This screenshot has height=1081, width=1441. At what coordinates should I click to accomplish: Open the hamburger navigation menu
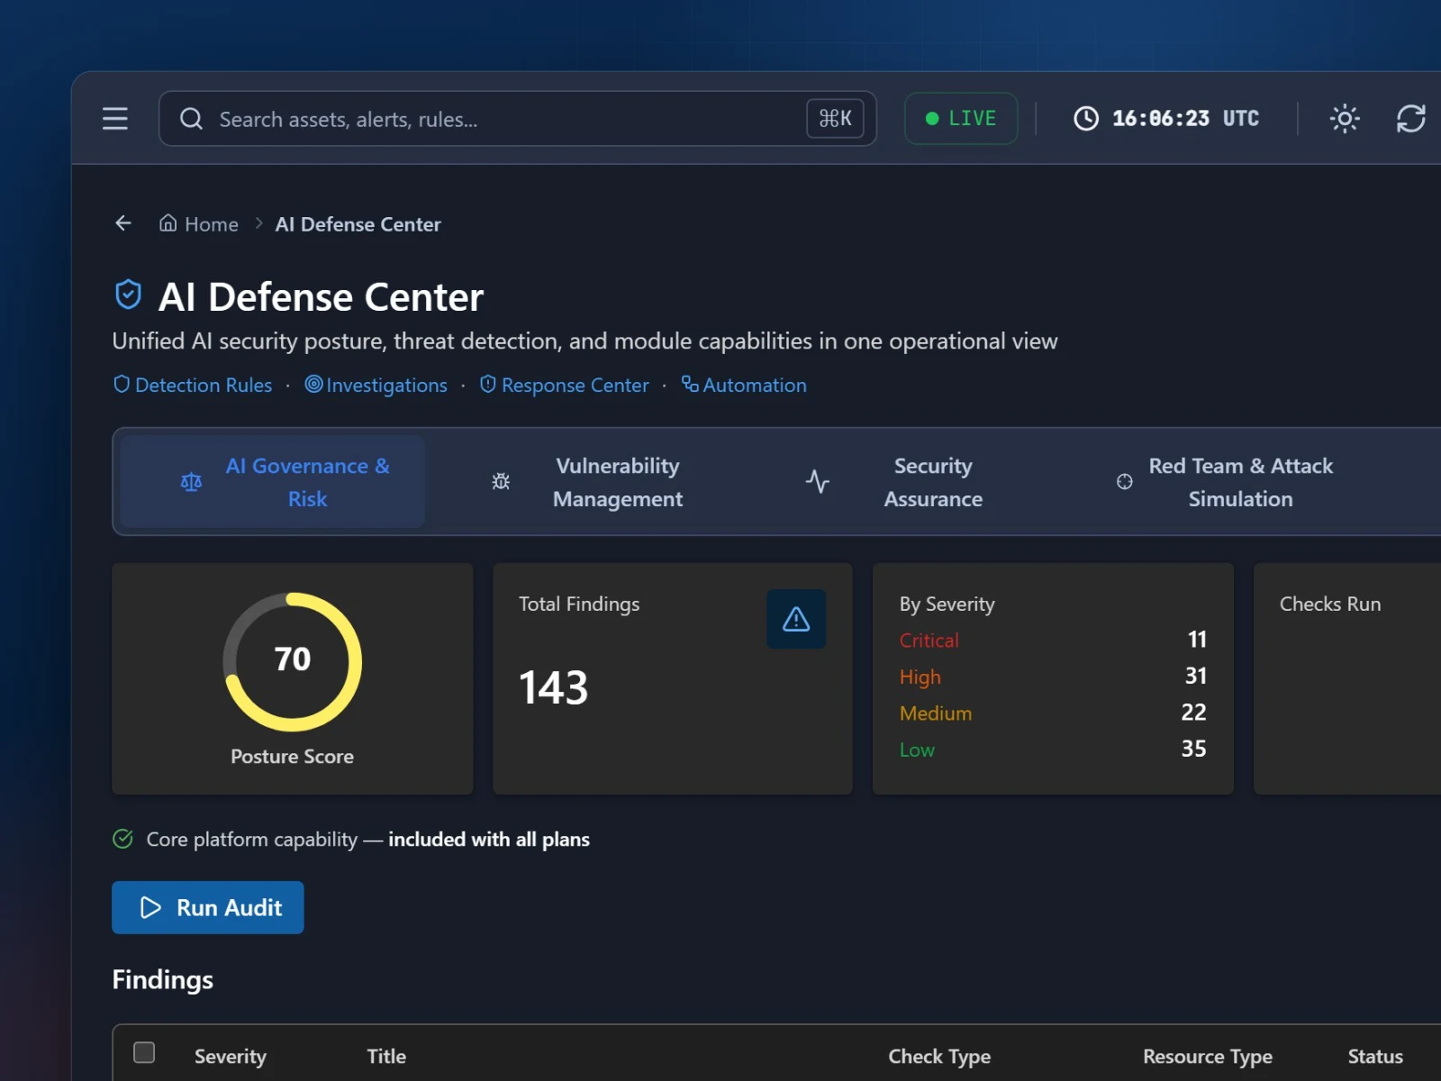[114, 118]
